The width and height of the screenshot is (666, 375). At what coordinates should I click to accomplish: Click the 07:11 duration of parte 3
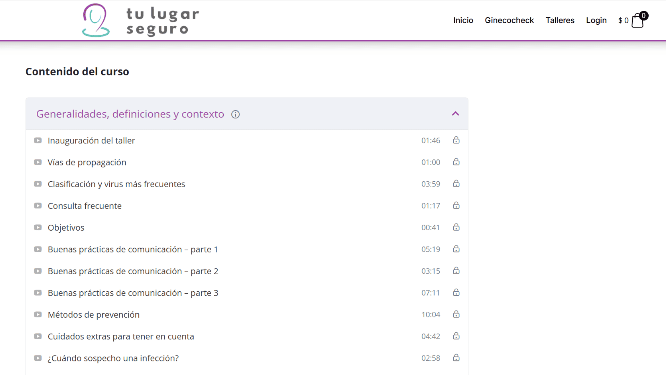(430, 293)
